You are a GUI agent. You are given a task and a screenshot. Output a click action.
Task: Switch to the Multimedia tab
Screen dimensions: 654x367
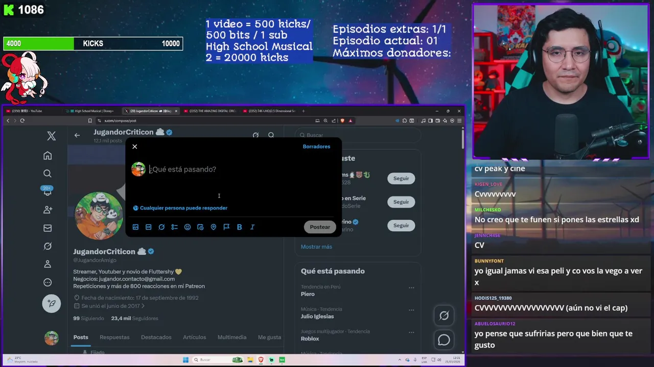click(232, 337)
